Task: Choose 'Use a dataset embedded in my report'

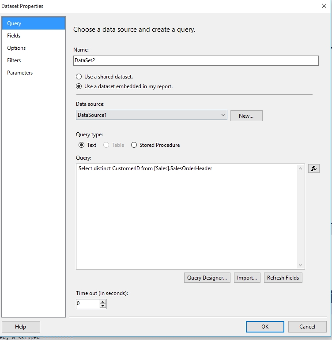Action: point(79,86)
